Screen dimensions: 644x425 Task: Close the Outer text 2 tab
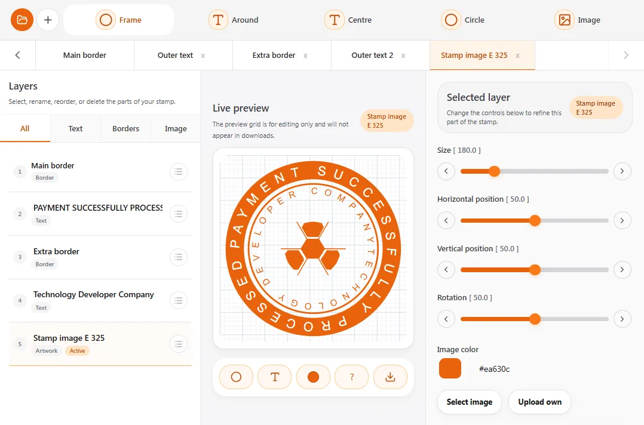403,56
